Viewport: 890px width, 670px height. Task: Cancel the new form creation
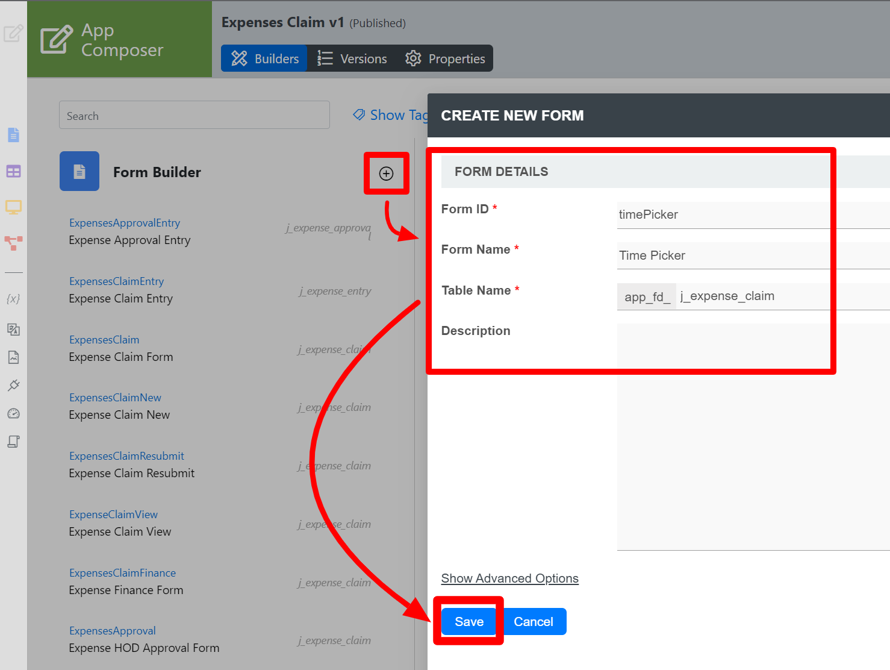[x=533, y=622]
